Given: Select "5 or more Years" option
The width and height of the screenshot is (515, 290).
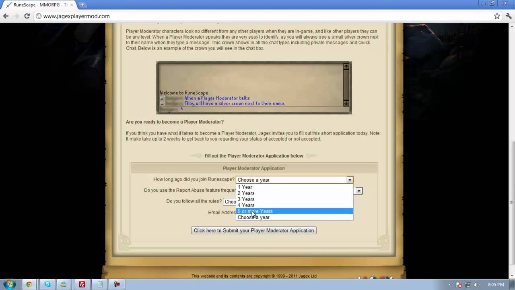Looking at the screenshot, I should pyautogui.click(x=295, y=211).
